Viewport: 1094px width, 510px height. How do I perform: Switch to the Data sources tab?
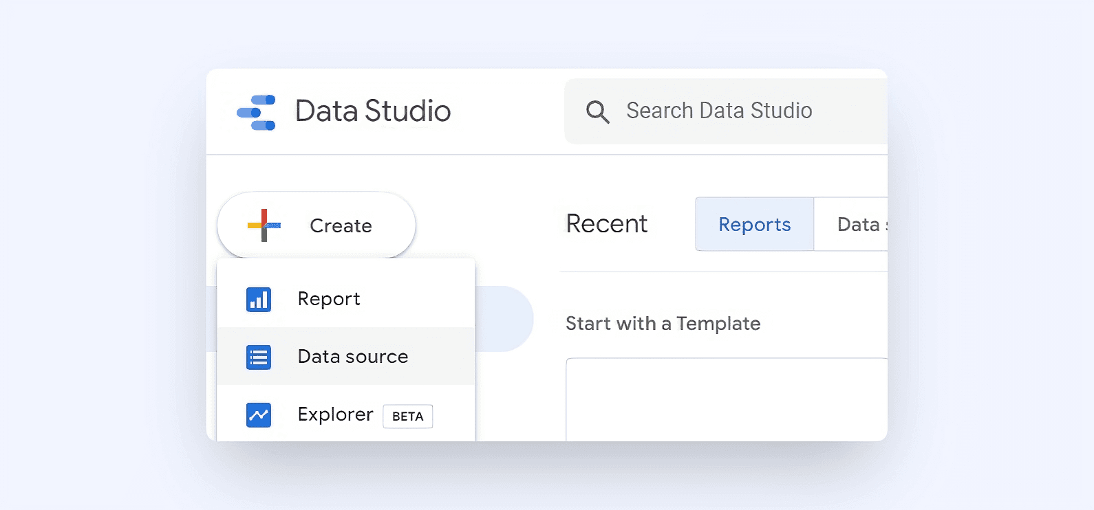tap(851, 224)
